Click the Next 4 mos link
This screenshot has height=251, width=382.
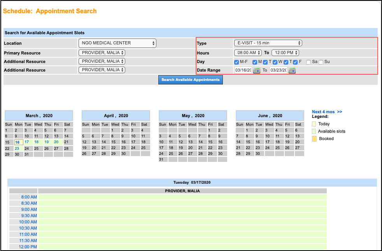point(327,112)
